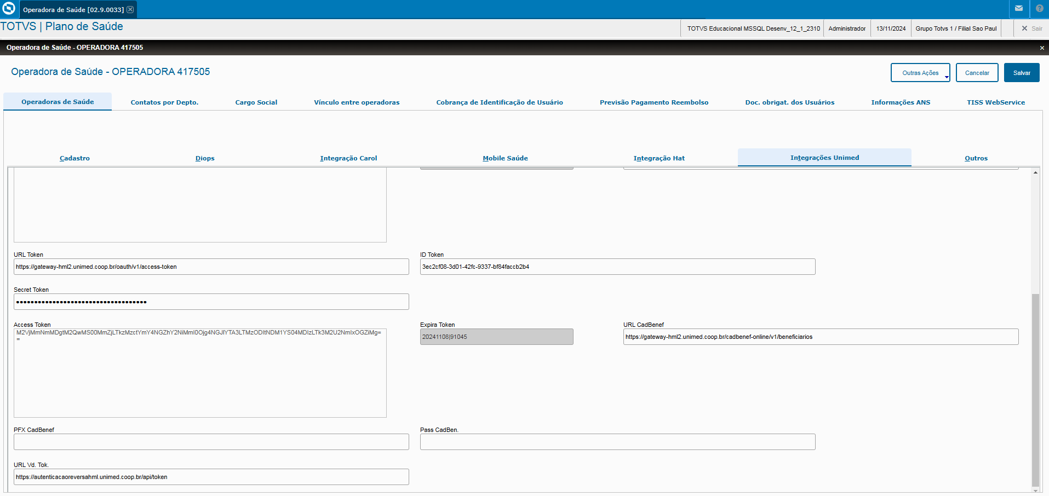Open the TISS WebService tab
Viewport: 1049px width, 496px height.
point(996,102)
